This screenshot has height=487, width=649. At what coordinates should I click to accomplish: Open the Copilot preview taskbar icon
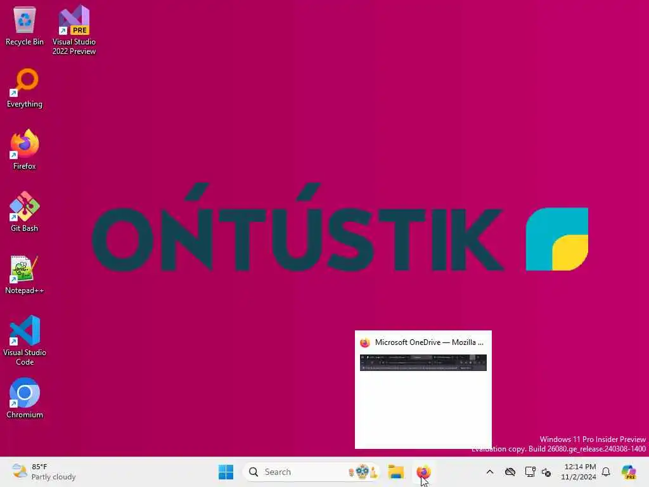tap(629, 472)
